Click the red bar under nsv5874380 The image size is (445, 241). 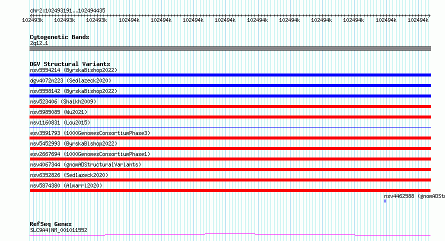230,191
